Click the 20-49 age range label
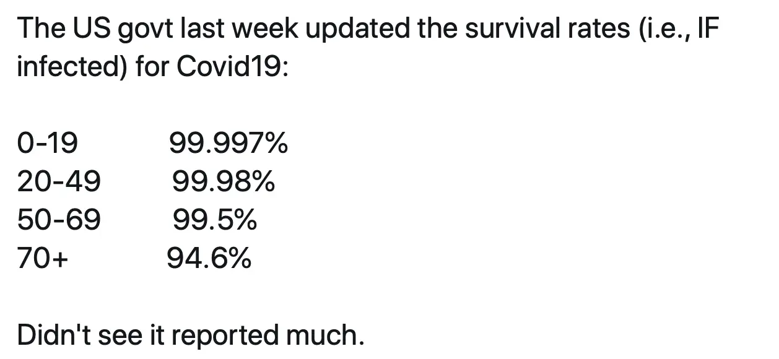 coord(58,182)
